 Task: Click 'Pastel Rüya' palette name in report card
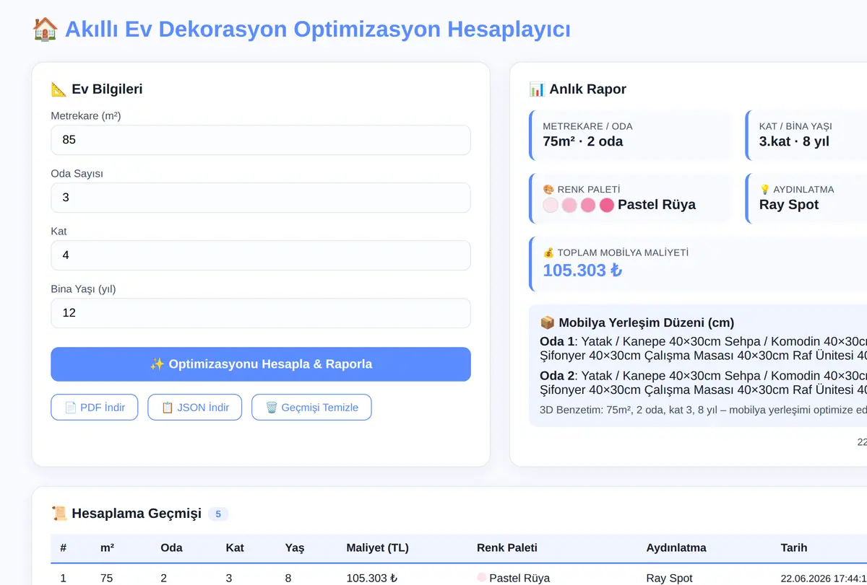coord(657,204)
